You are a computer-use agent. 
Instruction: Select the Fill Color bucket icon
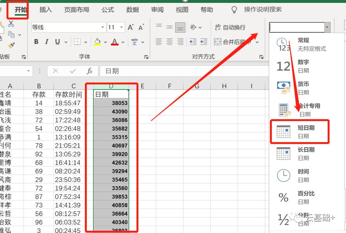pyautogui.click(x=97, y=40)
